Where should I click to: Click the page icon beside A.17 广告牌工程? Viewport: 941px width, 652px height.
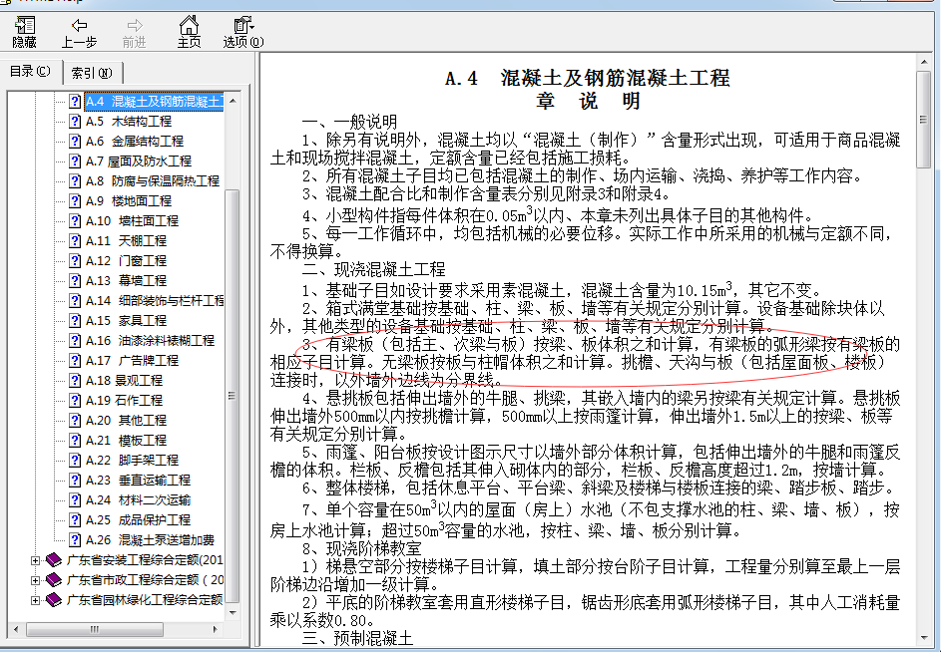point(75,360)
